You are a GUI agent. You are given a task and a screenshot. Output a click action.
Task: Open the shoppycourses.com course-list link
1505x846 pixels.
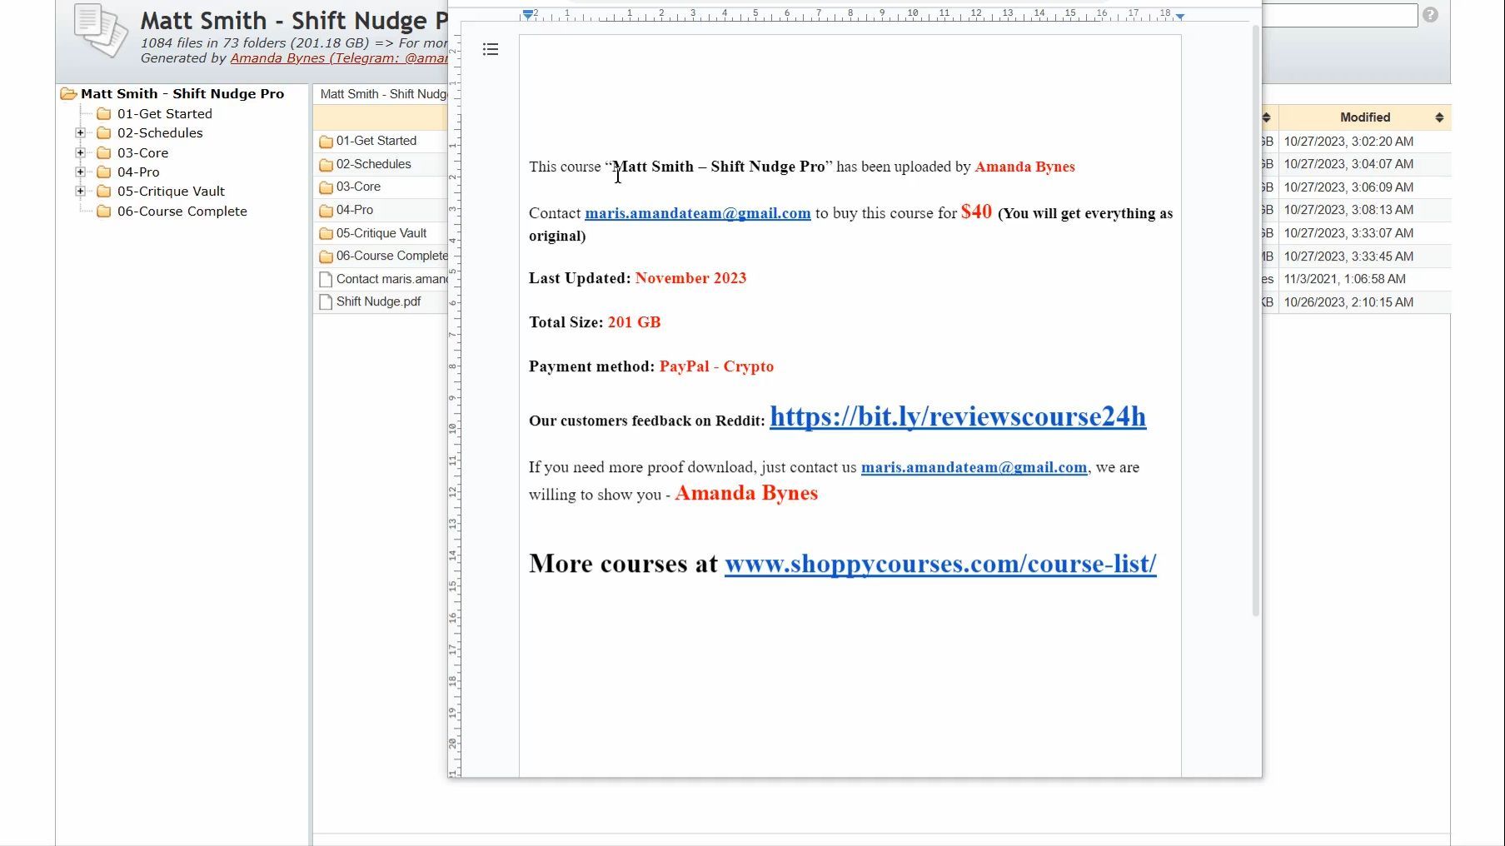[x=939, y=564]
